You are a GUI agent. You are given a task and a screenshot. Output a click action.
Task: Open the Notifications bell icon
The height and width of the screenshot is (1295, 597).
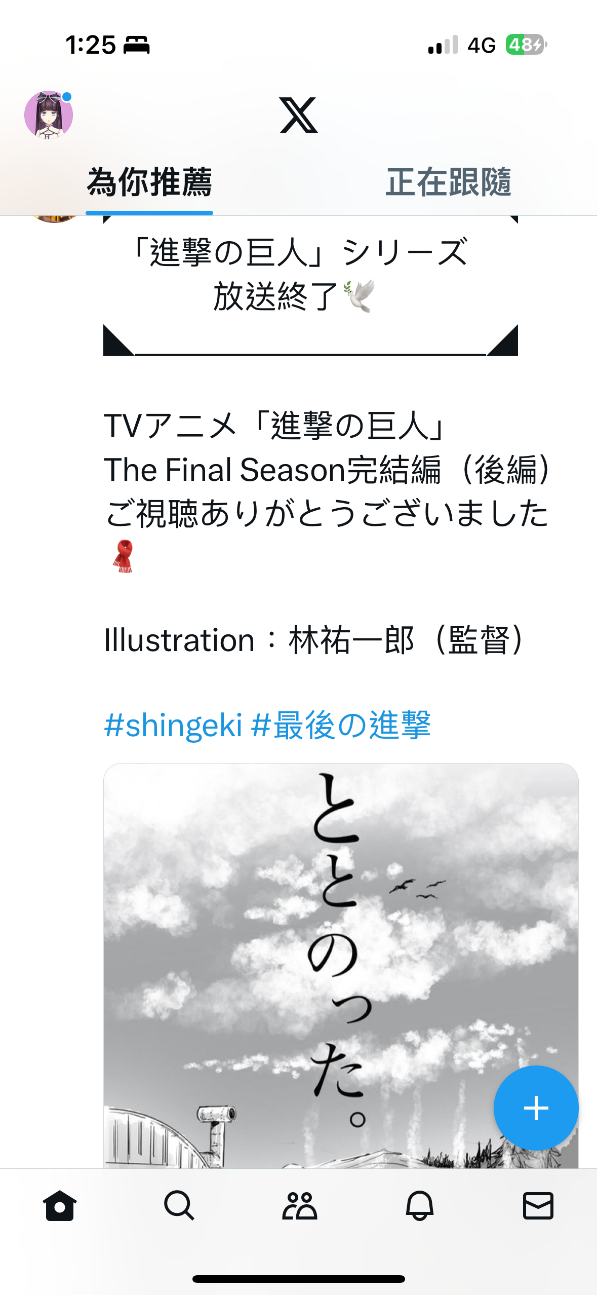click(419, 1206)
